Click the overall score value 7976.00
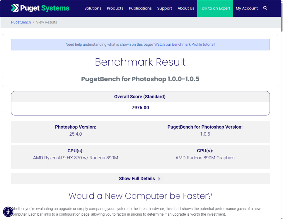283x220 pixels. point(140,108)
